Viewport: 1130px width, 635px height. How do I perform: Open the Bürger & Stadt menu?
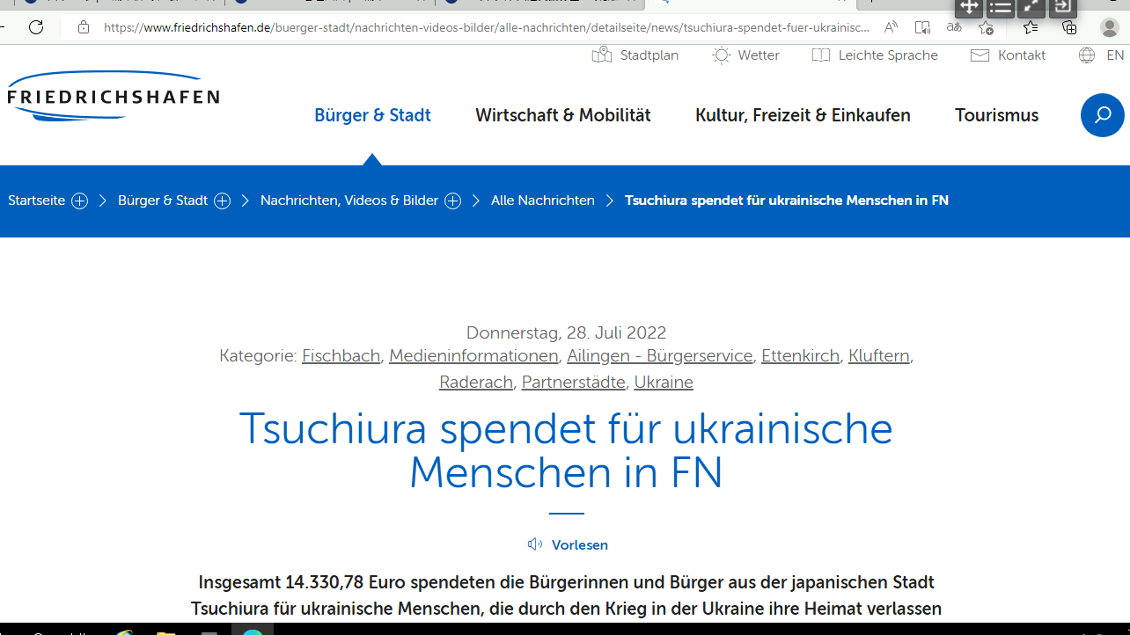372,115
